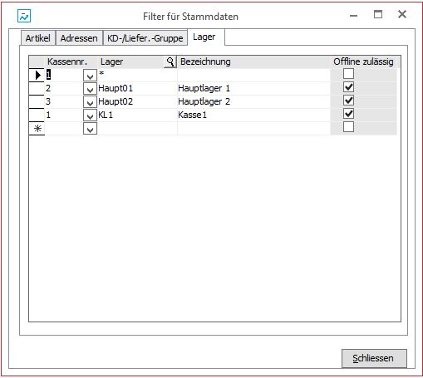Click the Offline zulässig column header

coord(363,61)
